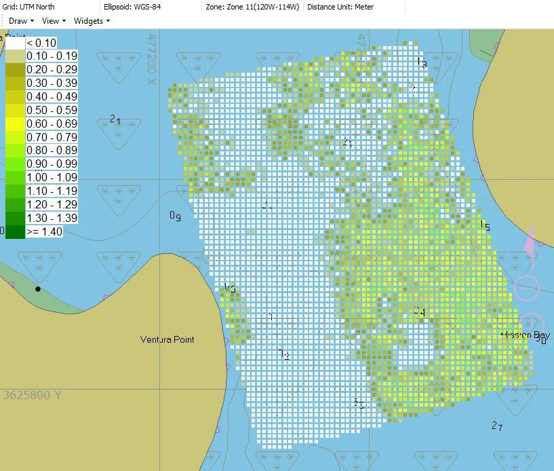Click the Mission Bay map label
This screenshot has height=471, width=554.
525,335
